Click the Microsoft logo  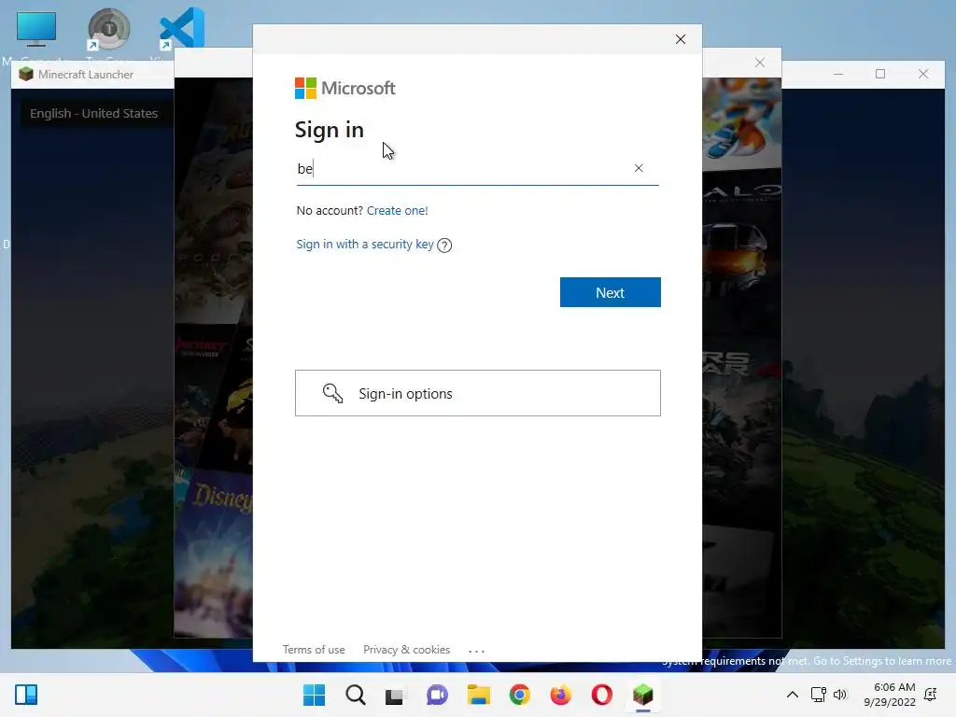click(345, 89)
